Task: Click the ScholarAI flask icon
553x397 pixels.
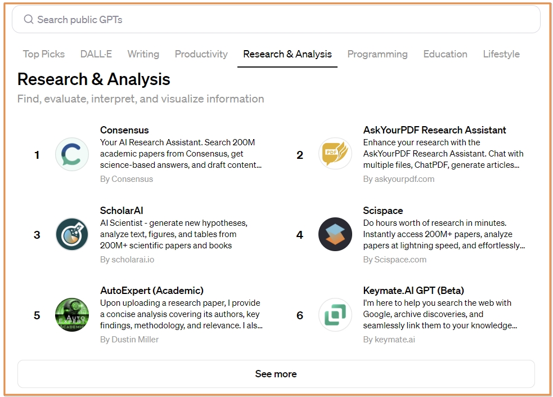Action: click(72, 234)
